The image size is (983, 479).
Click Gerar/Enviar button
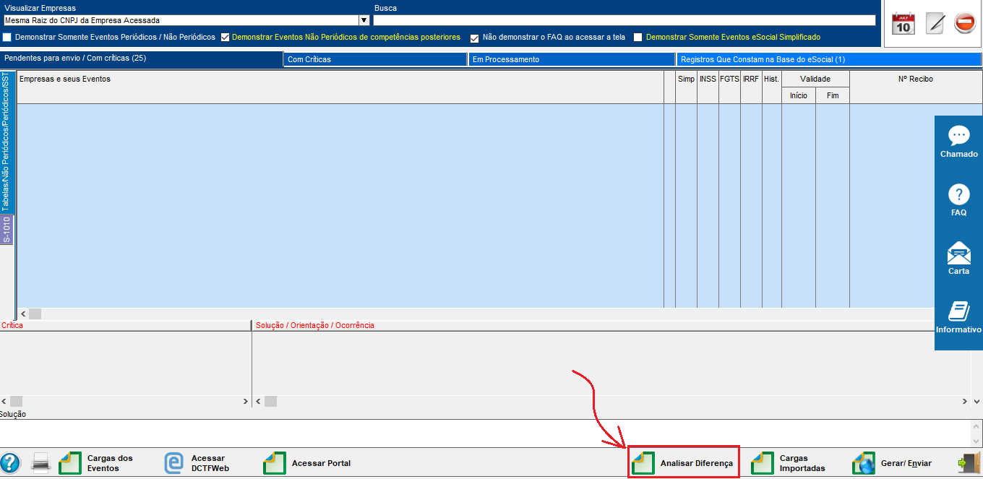893,463
